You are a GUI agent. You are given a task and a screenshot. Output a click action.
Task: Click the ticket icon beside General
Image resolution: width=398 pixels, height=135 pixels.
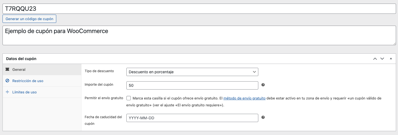point(7,70)
